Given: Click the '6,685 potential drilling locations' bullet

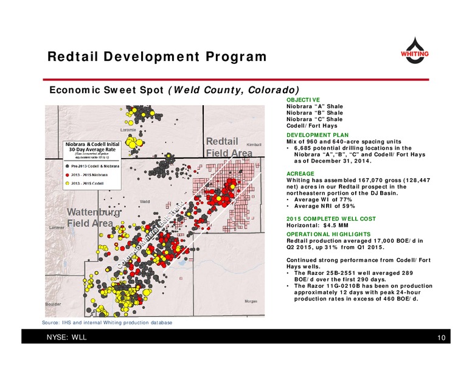Looking at the screenshot, I should [x=356, y=154].
